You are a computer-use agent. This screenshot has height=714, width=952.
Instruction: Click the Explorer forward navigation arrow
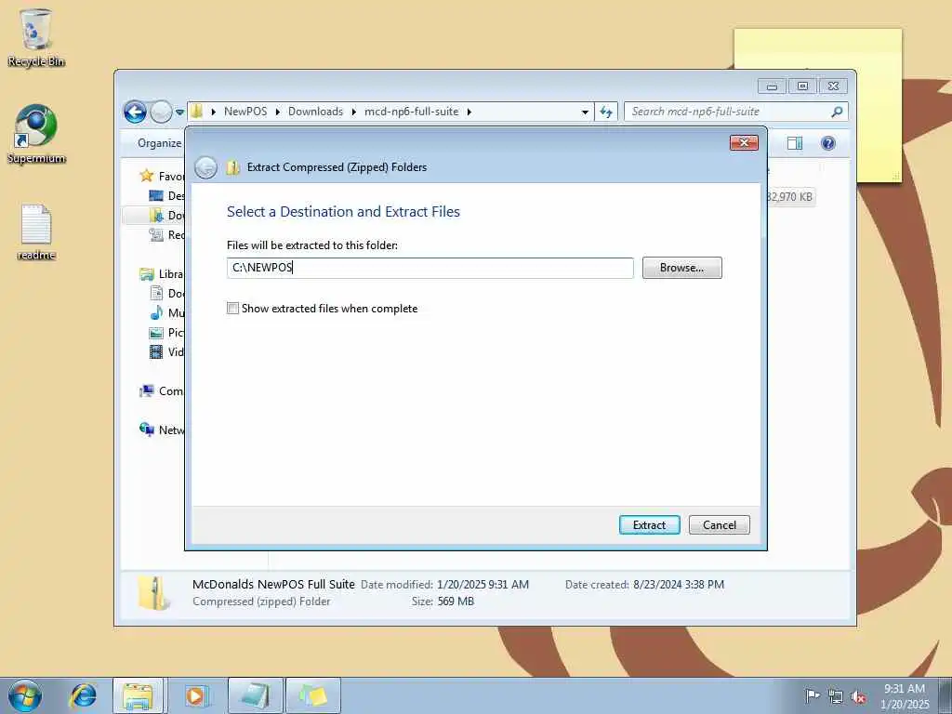click(x=161, y=112)
